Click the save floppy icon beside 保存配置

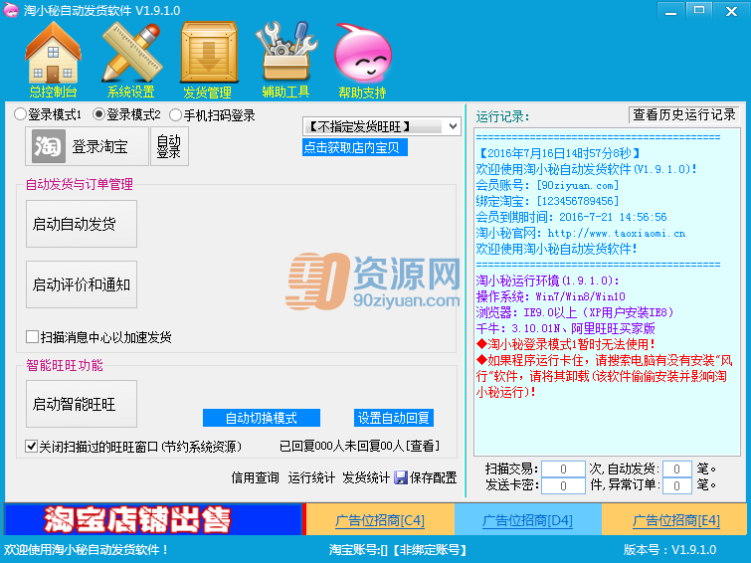click(x=401, y=477)
